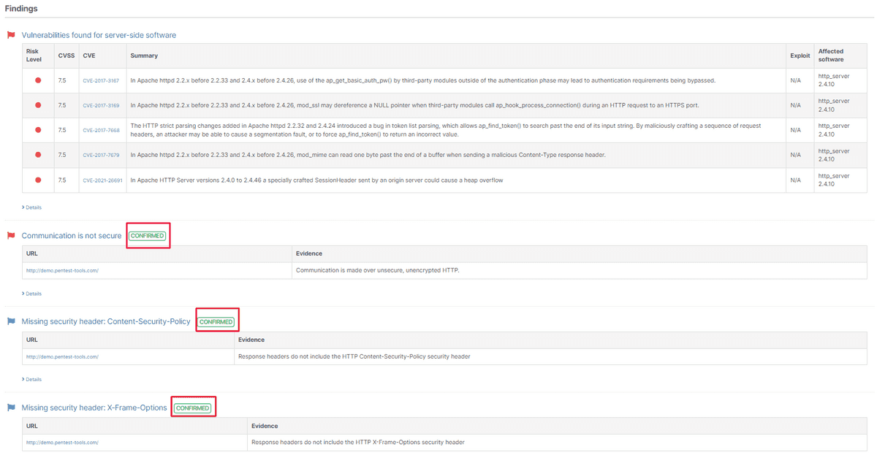Click the Vulnerabilities found for server-side software heading
The image size is (877, 455).
pos(99,35)
